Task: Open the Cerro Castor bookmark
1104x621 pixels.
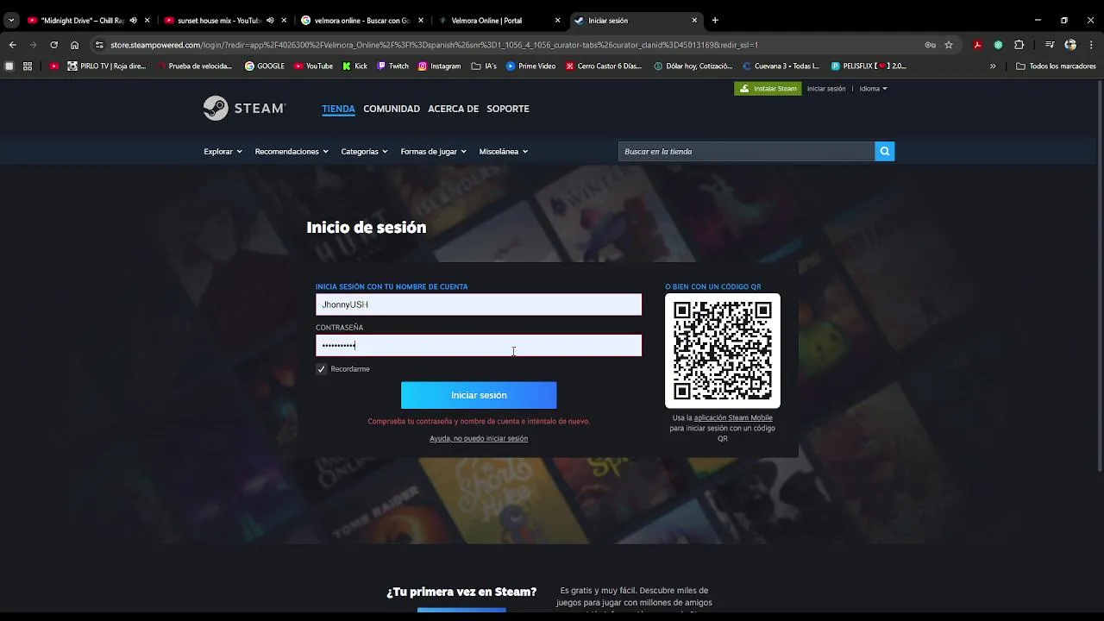Action: coord(604,66)
